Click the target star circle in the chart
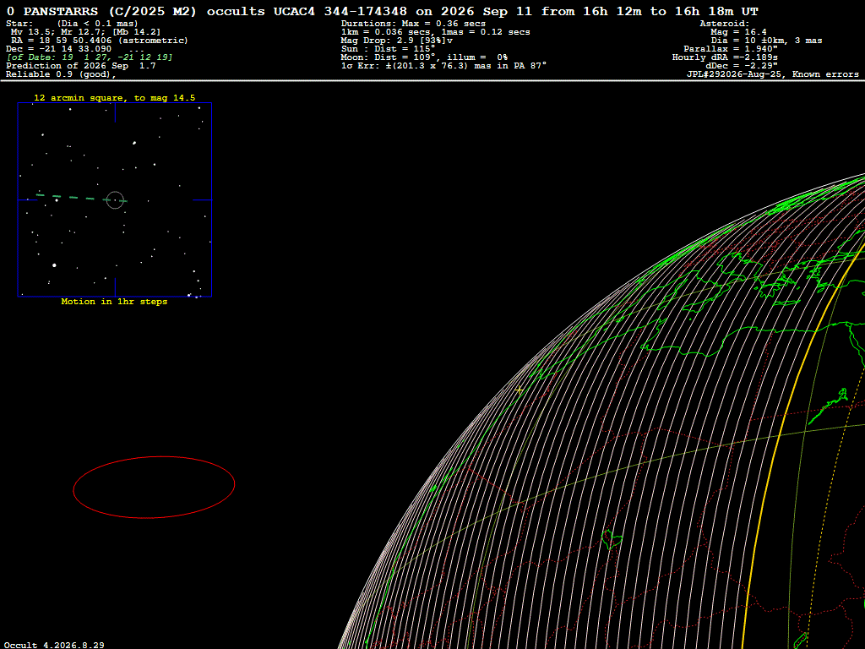The height and width of the screenshot is (649, 865). pos(115,199)
